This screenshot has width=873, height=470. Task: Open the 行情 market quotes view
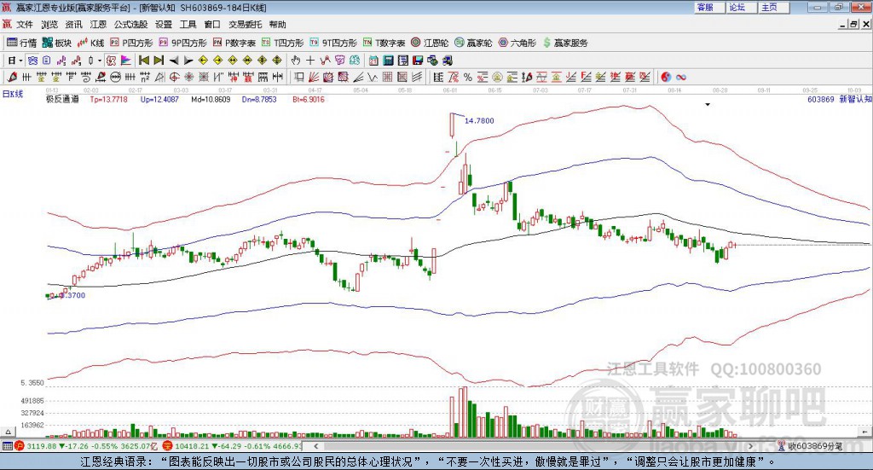coord(21,43)
